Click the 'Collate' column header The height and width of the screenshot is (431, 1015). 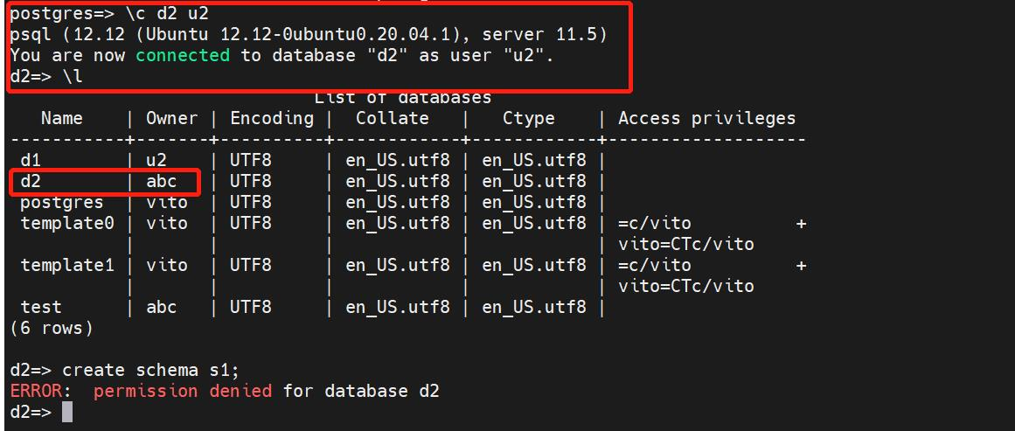(x=393, y=118)
